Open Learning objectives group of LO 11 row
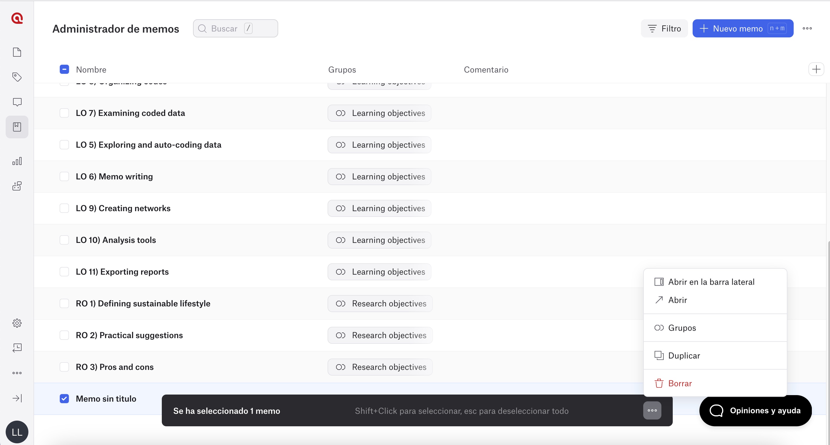Viewport: 830px width, 445px height. tap(380, 272)
